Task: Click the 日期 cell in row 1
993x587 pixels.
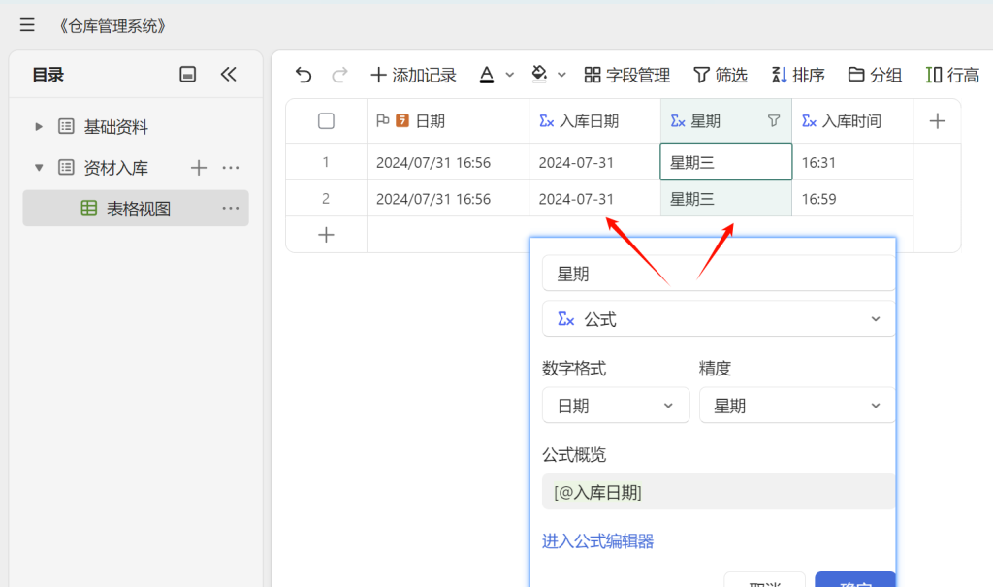Action: pyautogui.click(x=448, y=162)
